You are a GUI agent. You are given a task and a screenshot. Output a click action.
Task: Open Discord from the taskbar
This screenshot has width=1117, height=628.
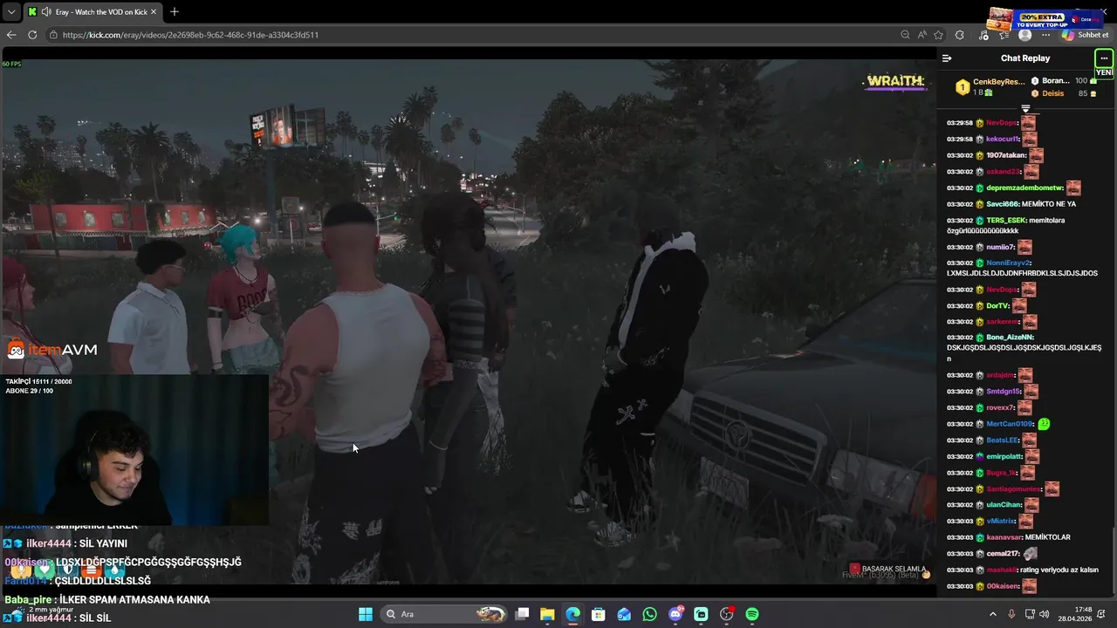coord(675,614)
